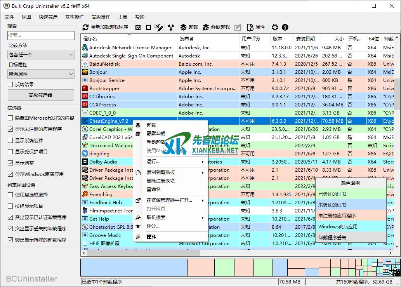Open the 比较方法 dropdown showing 包含任一个
The image size is (401, 287).
pos(41,55)
